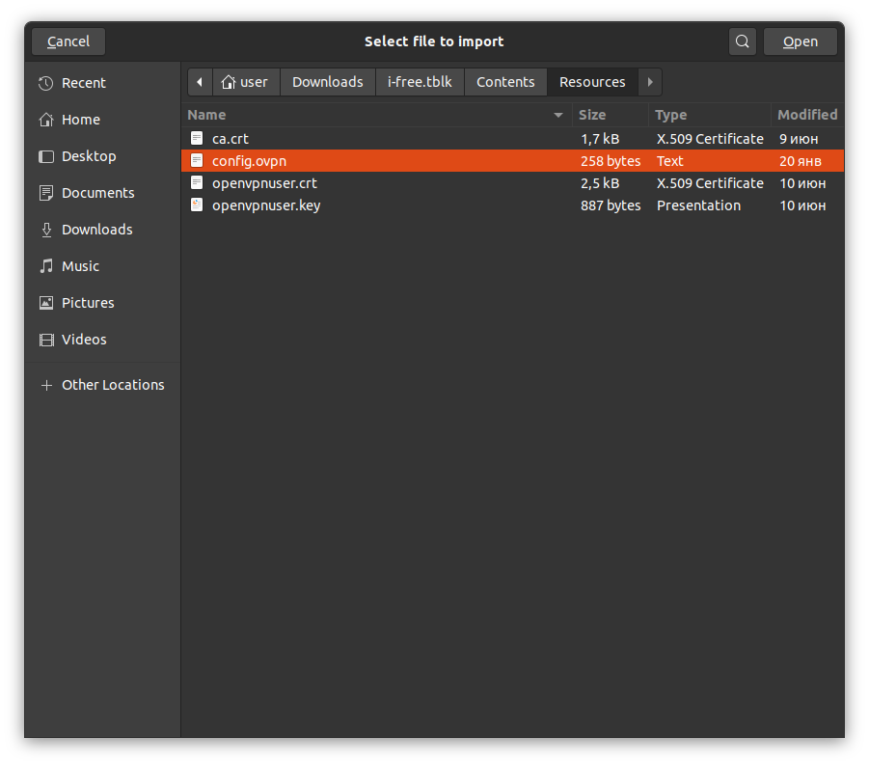This screenshot has height=765, width=869.
Task: Jump to Contents path segment
Action: point(505,82)
